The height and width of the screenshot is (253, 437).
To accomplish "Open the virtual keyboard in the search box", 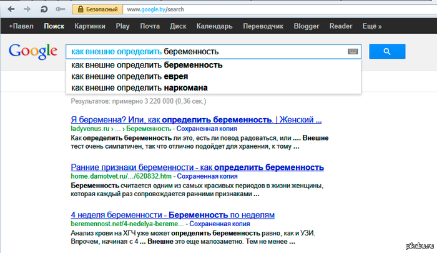I will pos(353,52).
